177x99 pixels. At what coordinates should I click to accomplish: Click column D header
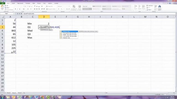44,17
